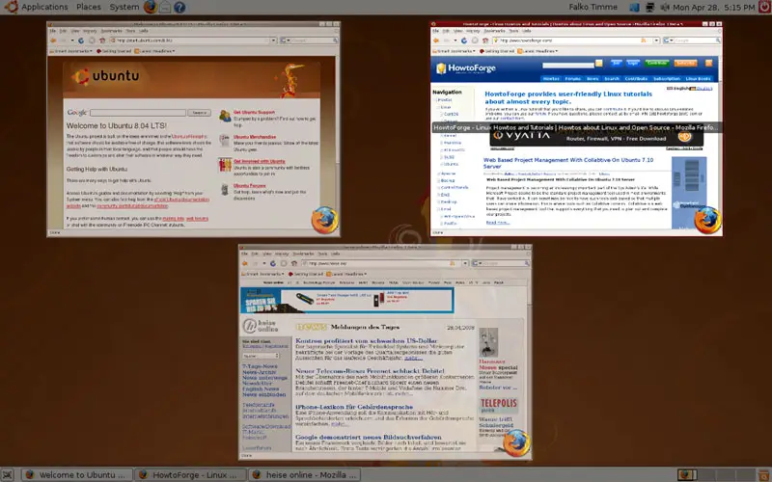Viewport: 772px width, 482px height.
Task: Click the show desktop icon in bottom panel
Action: click(x=9, y=475)
